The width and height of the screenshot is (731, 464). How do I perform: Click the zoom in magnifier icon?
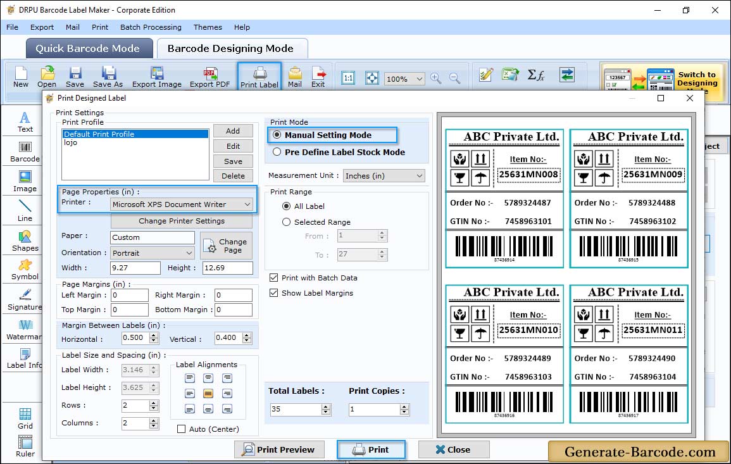click(x=436, y=78)
